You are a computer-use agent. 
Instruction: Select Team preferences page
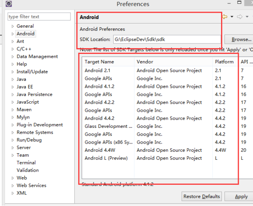pos(23,155)
